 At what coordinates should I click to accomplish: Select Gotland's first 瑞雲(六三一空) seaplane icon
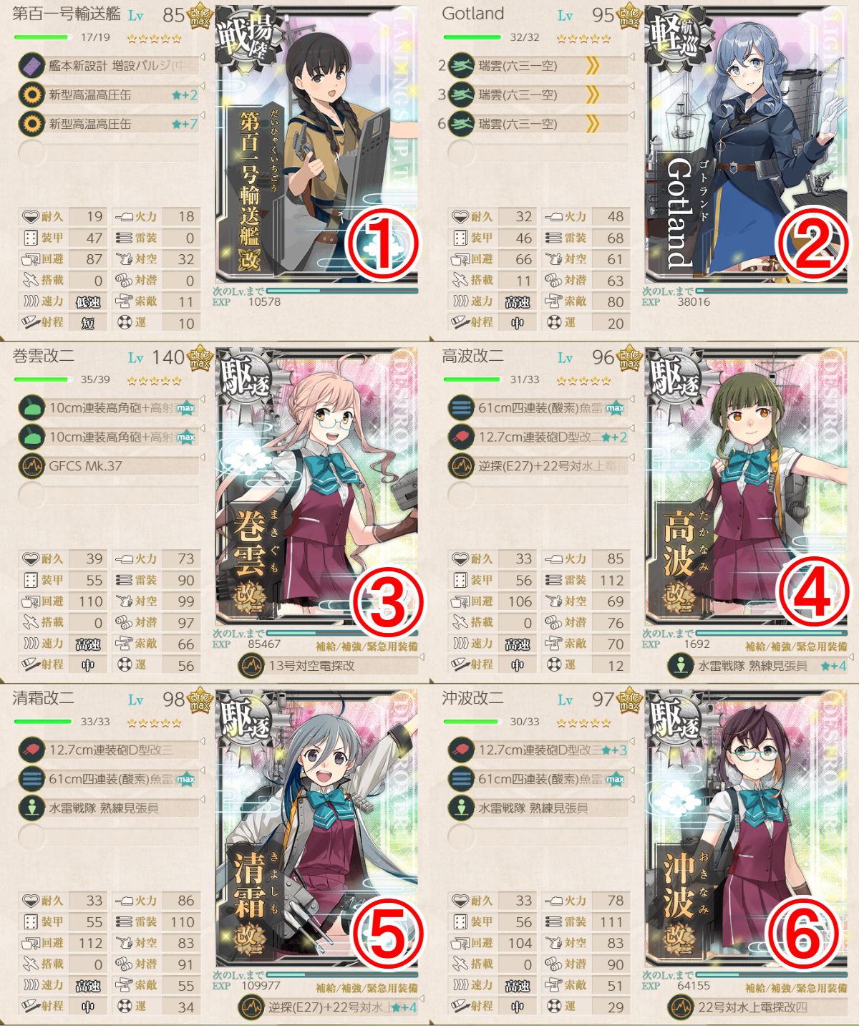tap(461, 66)
